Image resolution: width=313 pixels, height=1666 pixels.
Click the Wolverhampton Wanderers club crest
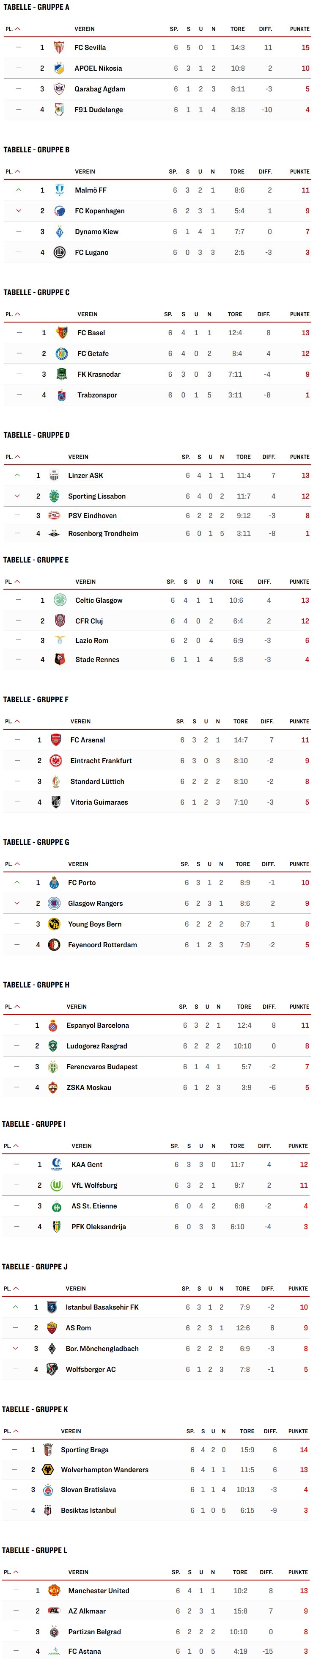click(x=47, y=1470)
